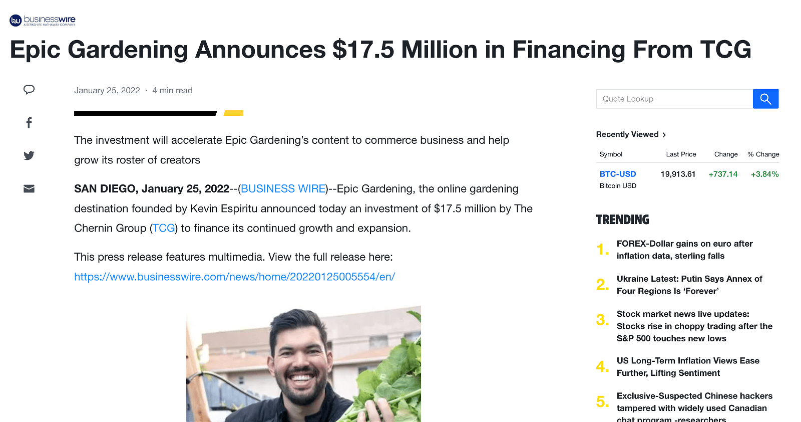The image size is (801, 422).
Task: Open the BTC-USD symbol quote
Action: (x=618, y=174)
